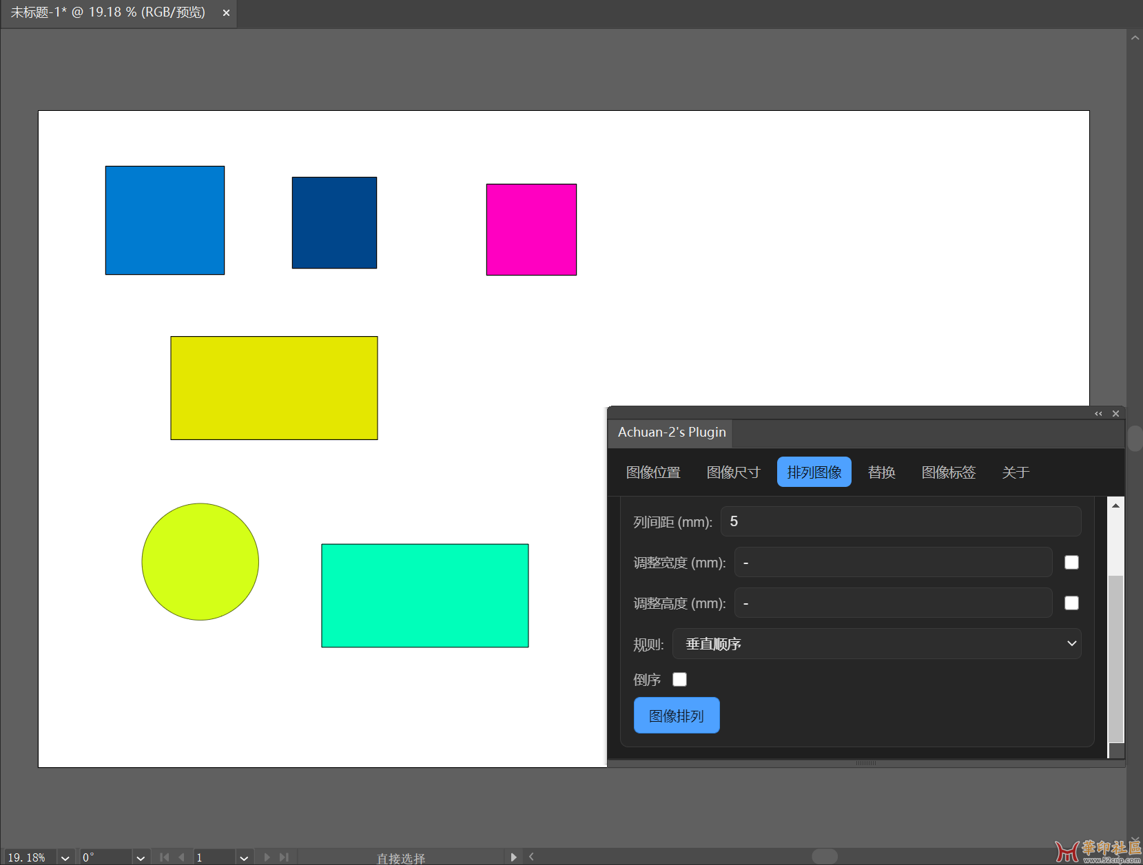Click the 图像排列 button
This screenshot has height=865, width=1143.
677,716
